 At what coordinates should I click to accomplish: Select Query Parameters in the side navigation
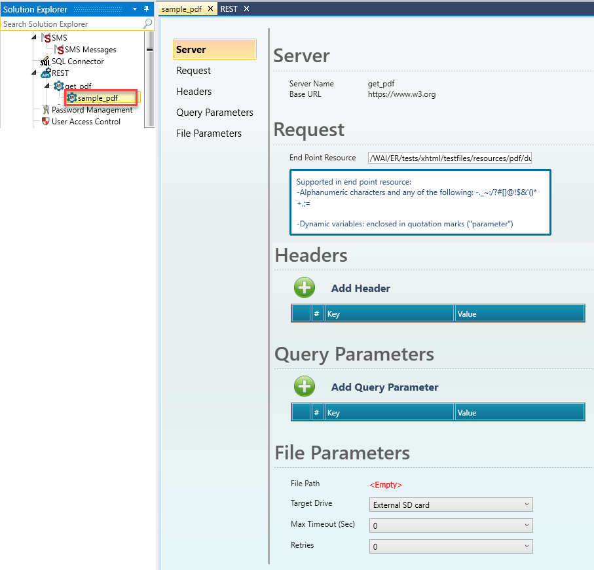click(214, 113)
